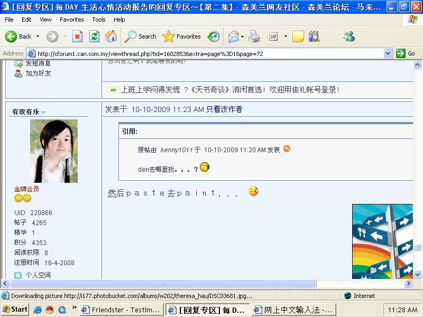The width and height of the screenshot is (423, 317).
Task: Go to the Home page icon
Action: [111, 36]
